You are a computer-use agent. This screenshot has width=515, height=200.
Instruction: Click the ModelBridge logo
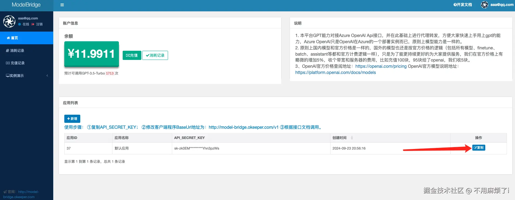coord(26,5)
